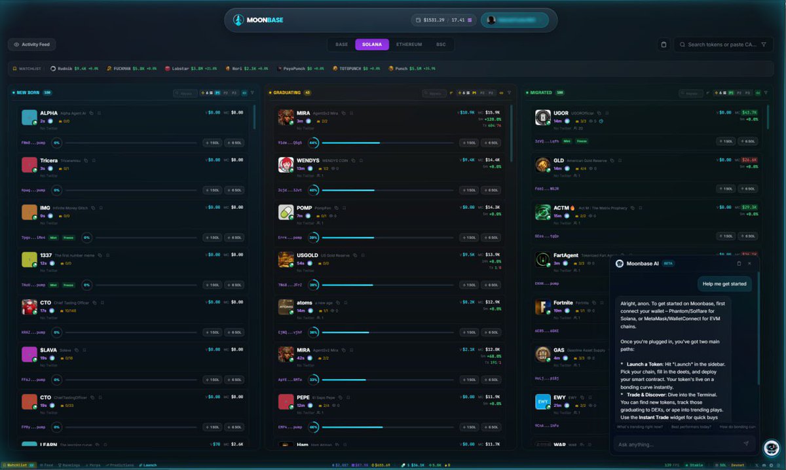Click the PEPE 66% bonding progress bar
The width and height of the screenshot is (786, 470).
tap(388, 427)
